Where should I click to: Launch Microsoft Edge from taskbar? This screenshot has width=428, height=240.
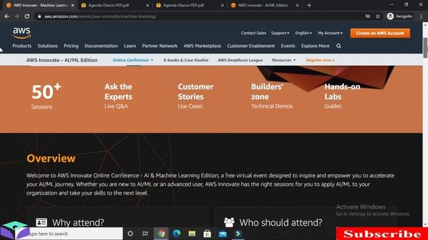[x=177, y=233]
